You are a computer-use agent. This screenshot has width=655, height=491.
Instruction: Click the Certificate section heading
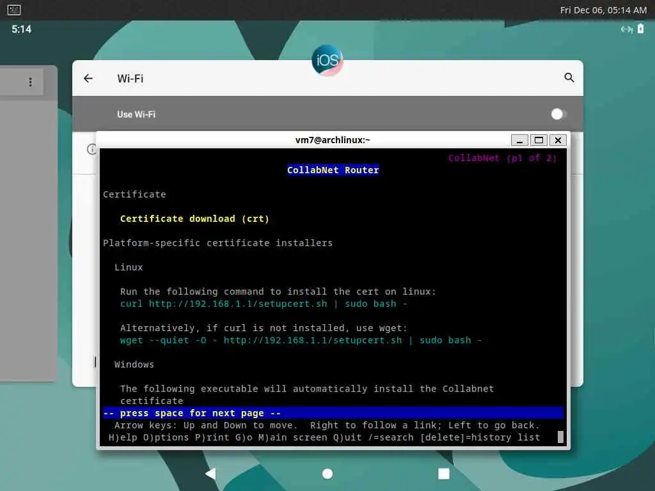[134, 194]
